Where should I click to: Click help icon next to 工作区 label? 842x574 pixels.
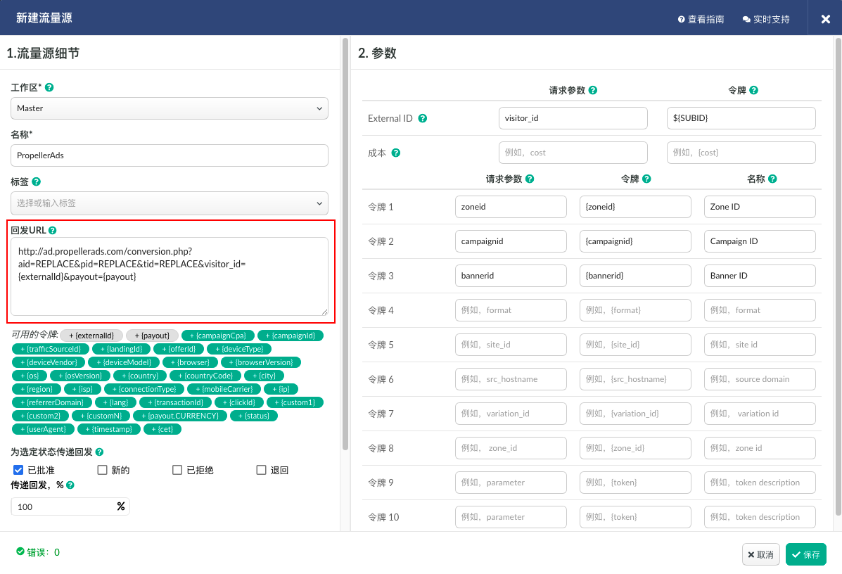click(x=49, y=88)
